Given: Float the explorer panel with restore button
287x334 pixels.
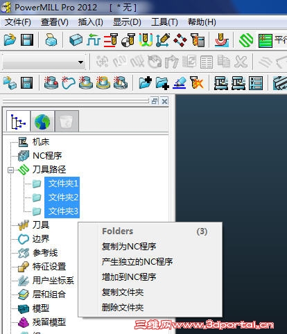Looking at the screenshot, I should (x=155, y=101).
